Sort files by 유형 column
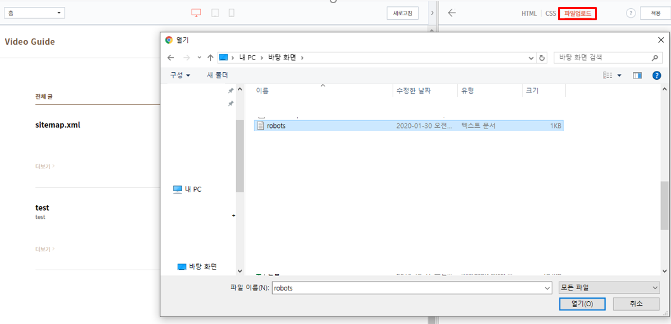 point(467,90)
